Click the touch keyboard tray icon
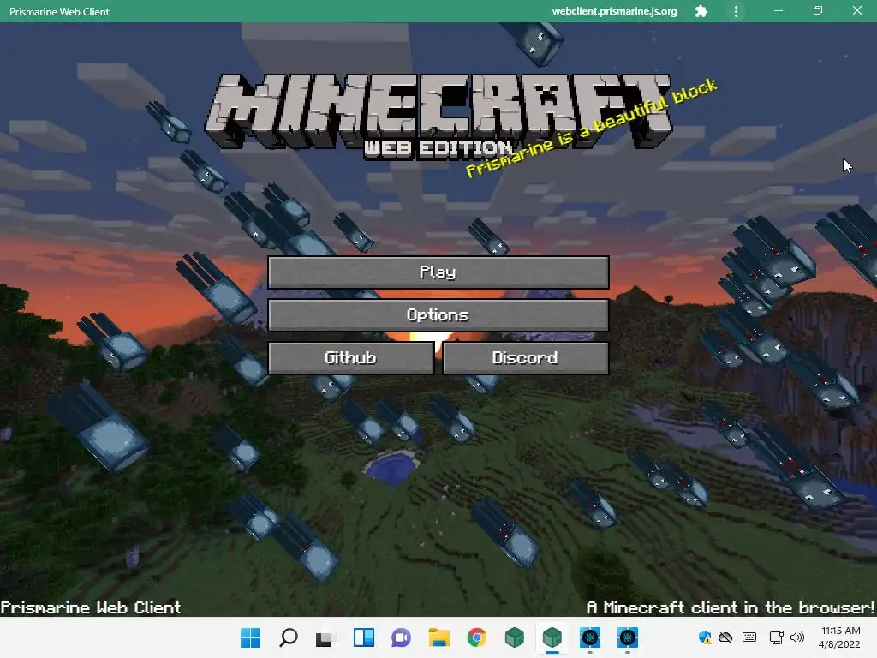Viewport: 877px width, 658px height. point(749,637)
